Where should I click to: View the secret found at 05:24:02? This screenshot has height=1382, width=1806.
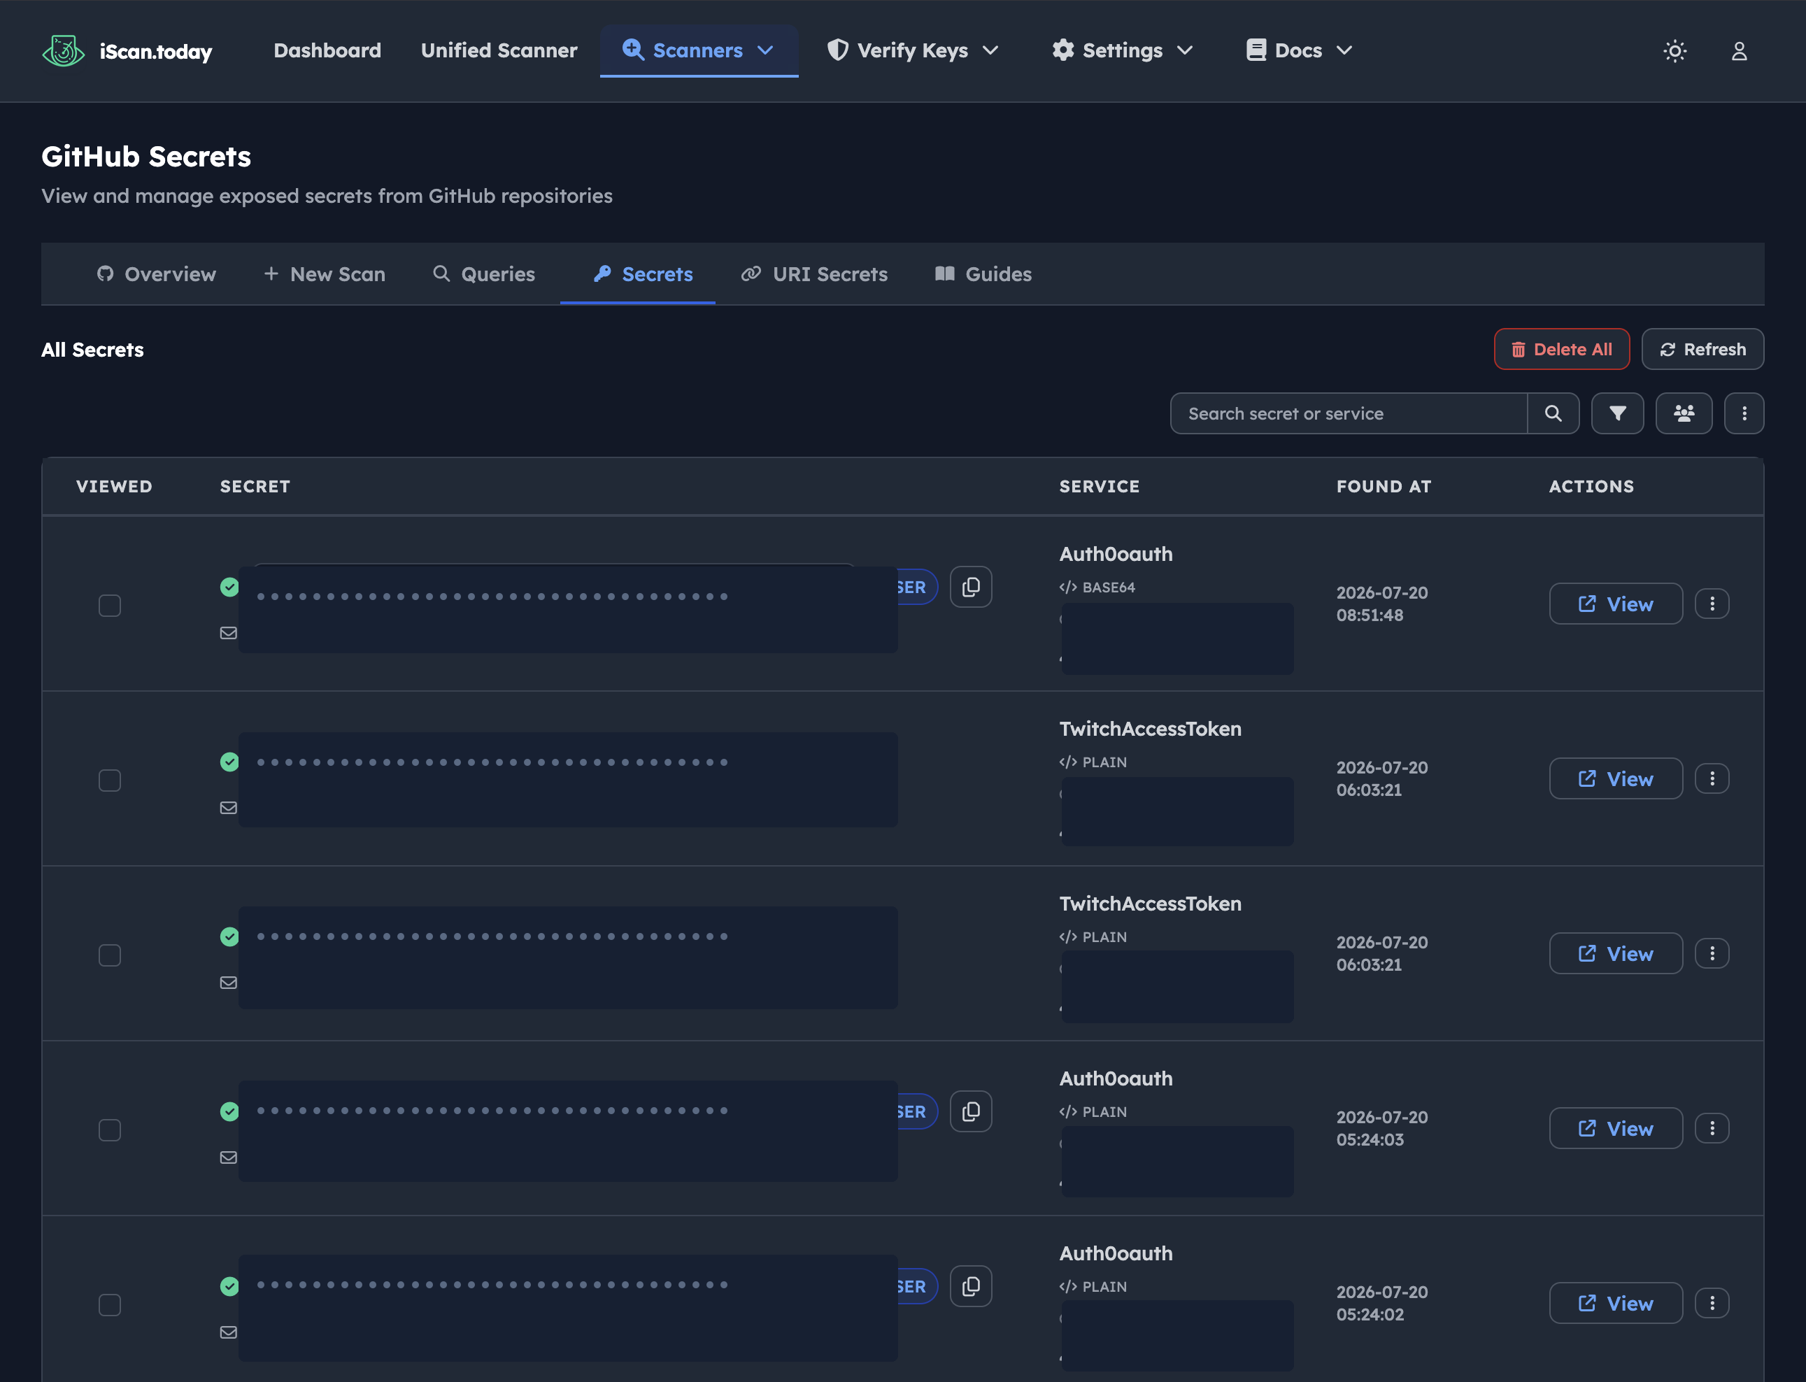coord(1616,1303)
